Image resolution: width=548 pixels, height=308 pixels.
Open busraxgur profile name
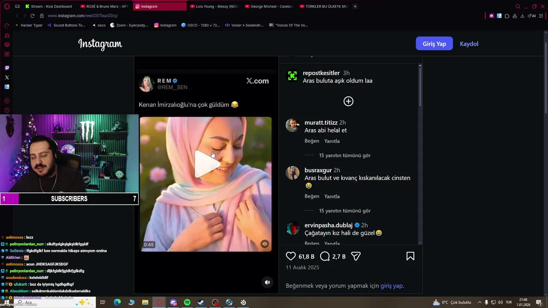coord(318,170)
